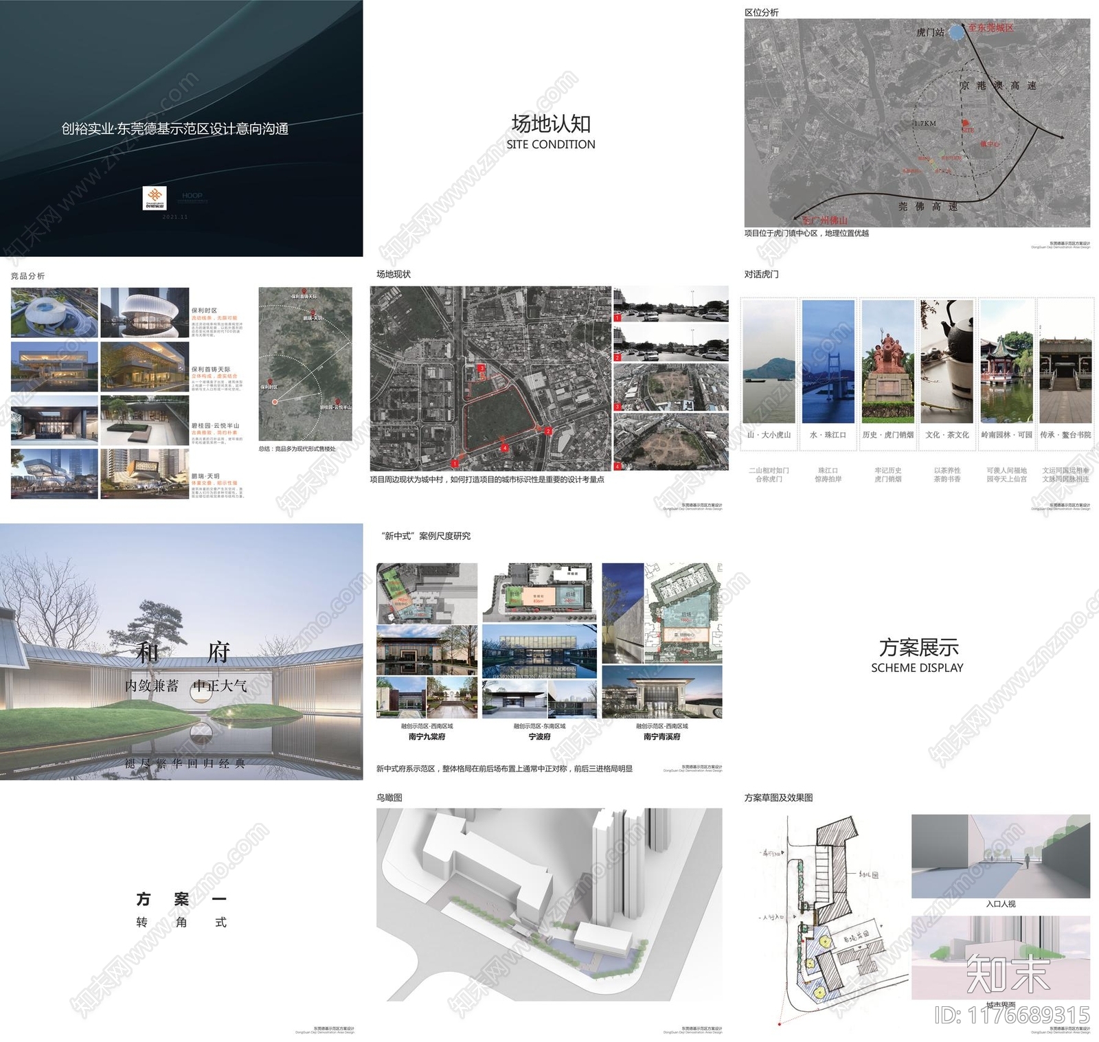Open site photo number 3 aerial view
The height and width of the screenshot is (1042, 1099).
pos(670,387)
